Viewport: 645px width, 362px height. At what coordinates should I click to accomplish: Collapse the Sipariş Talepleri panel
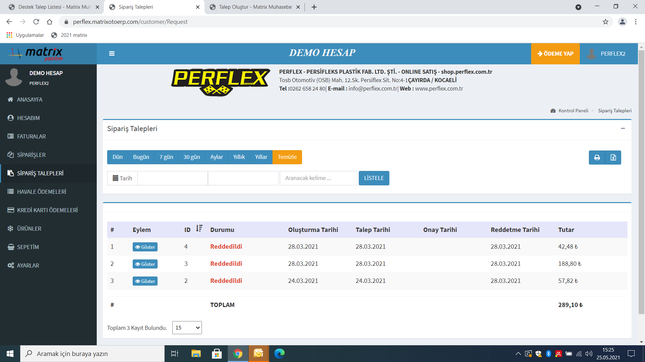623,129
